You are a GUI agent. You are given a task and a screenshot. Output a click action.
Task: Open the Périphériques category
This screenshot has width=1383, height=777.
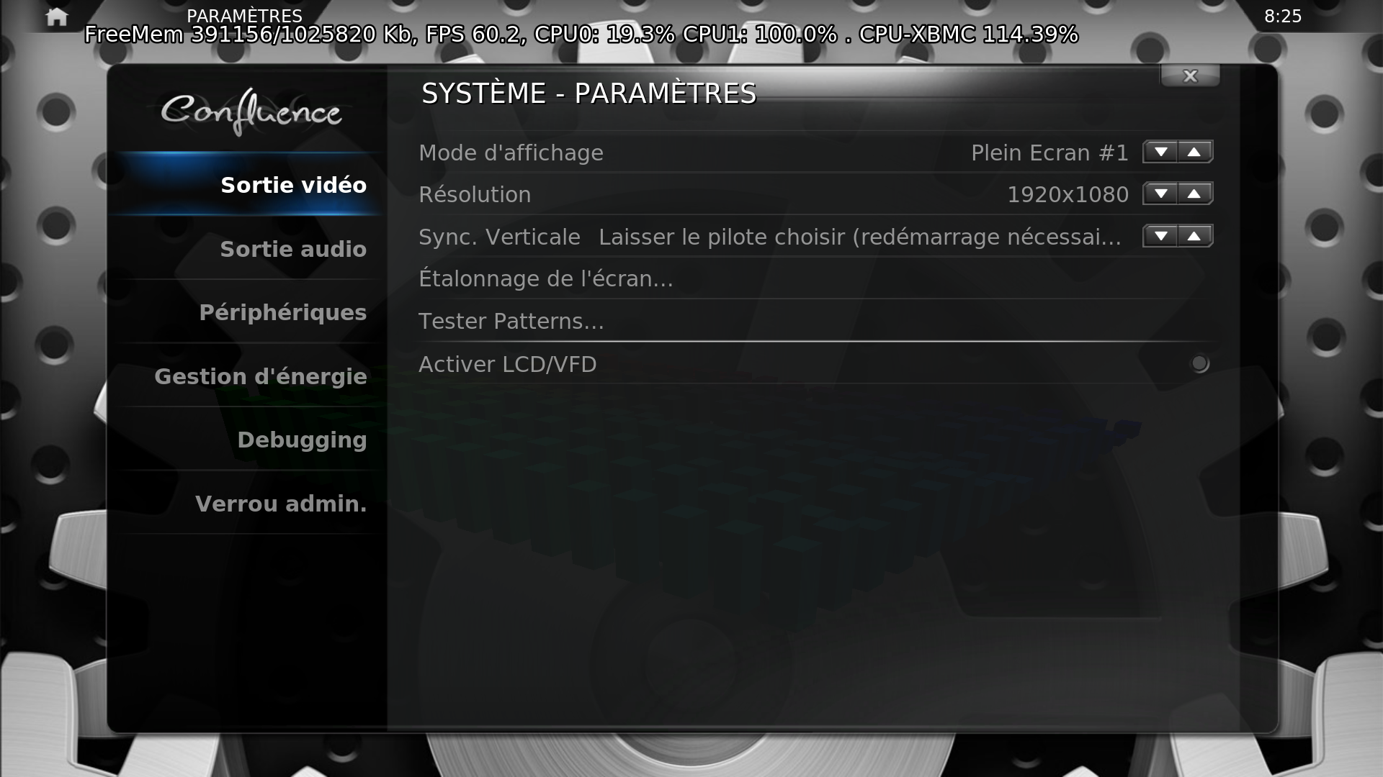coord(247,312)
